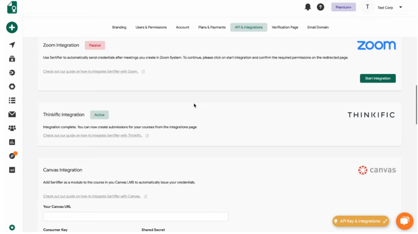Click the Thinkific logo
Image resolution: width=418 pixels, height=234 pixels.
[371, 115]
